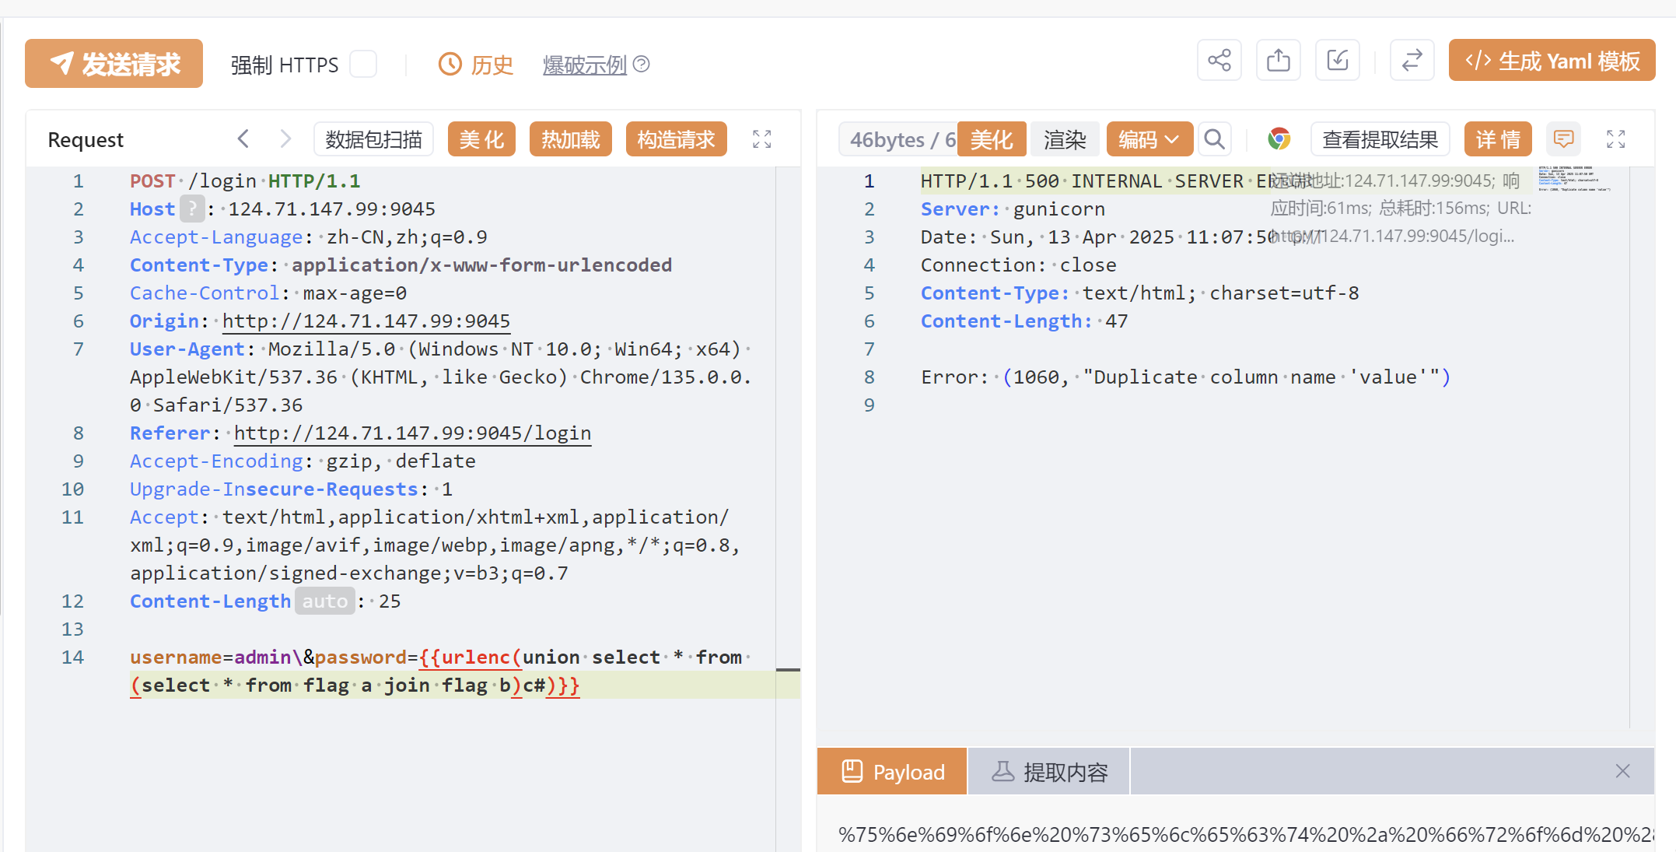Click the Origin URL link
The image size is (1676, 852).
click(x=366, y=321)
